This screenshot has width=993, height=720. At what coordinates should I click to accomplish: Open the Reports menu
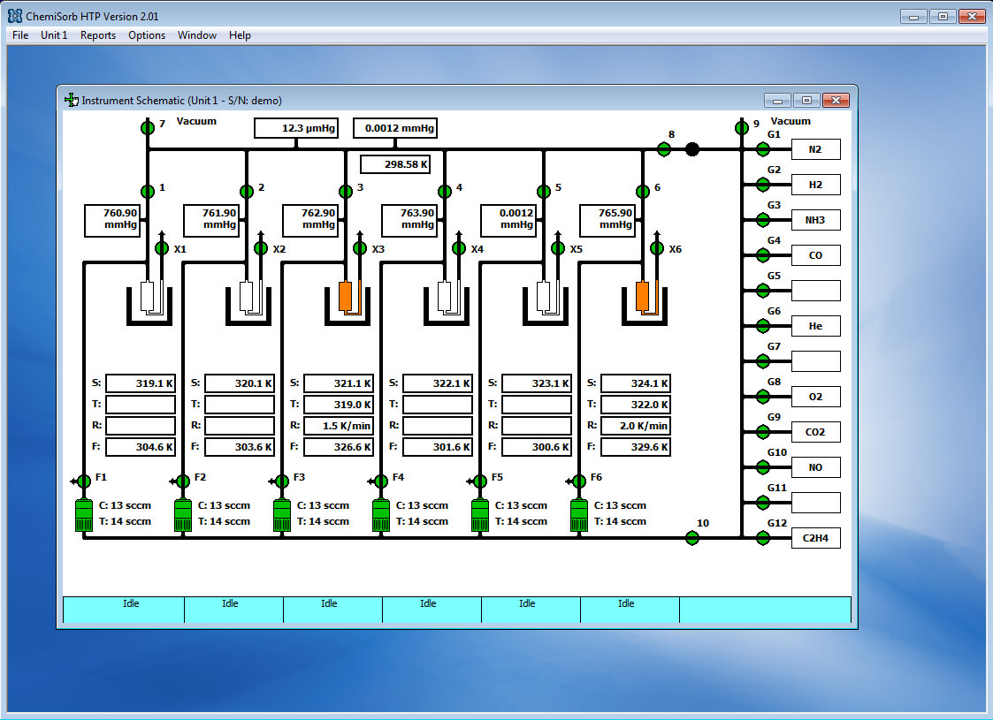coord(98,35)
